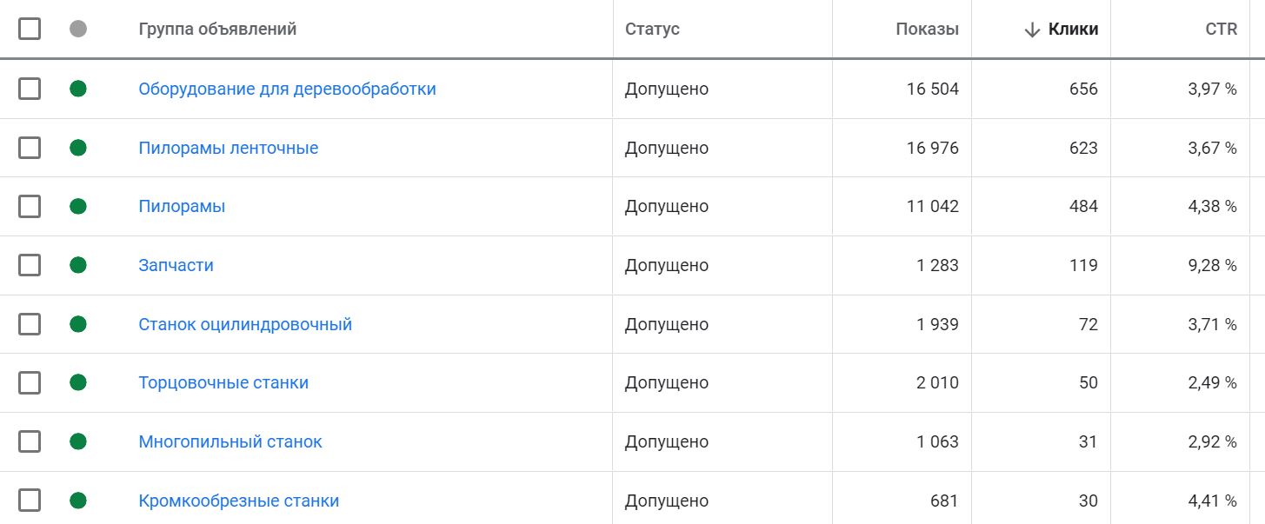Sort table by the CTR column

(1221, 30)
